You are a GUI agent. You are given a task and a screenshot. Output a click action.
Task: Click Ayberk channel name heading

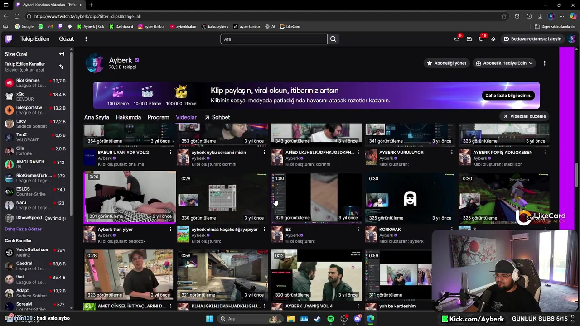(x=121, y=60)
